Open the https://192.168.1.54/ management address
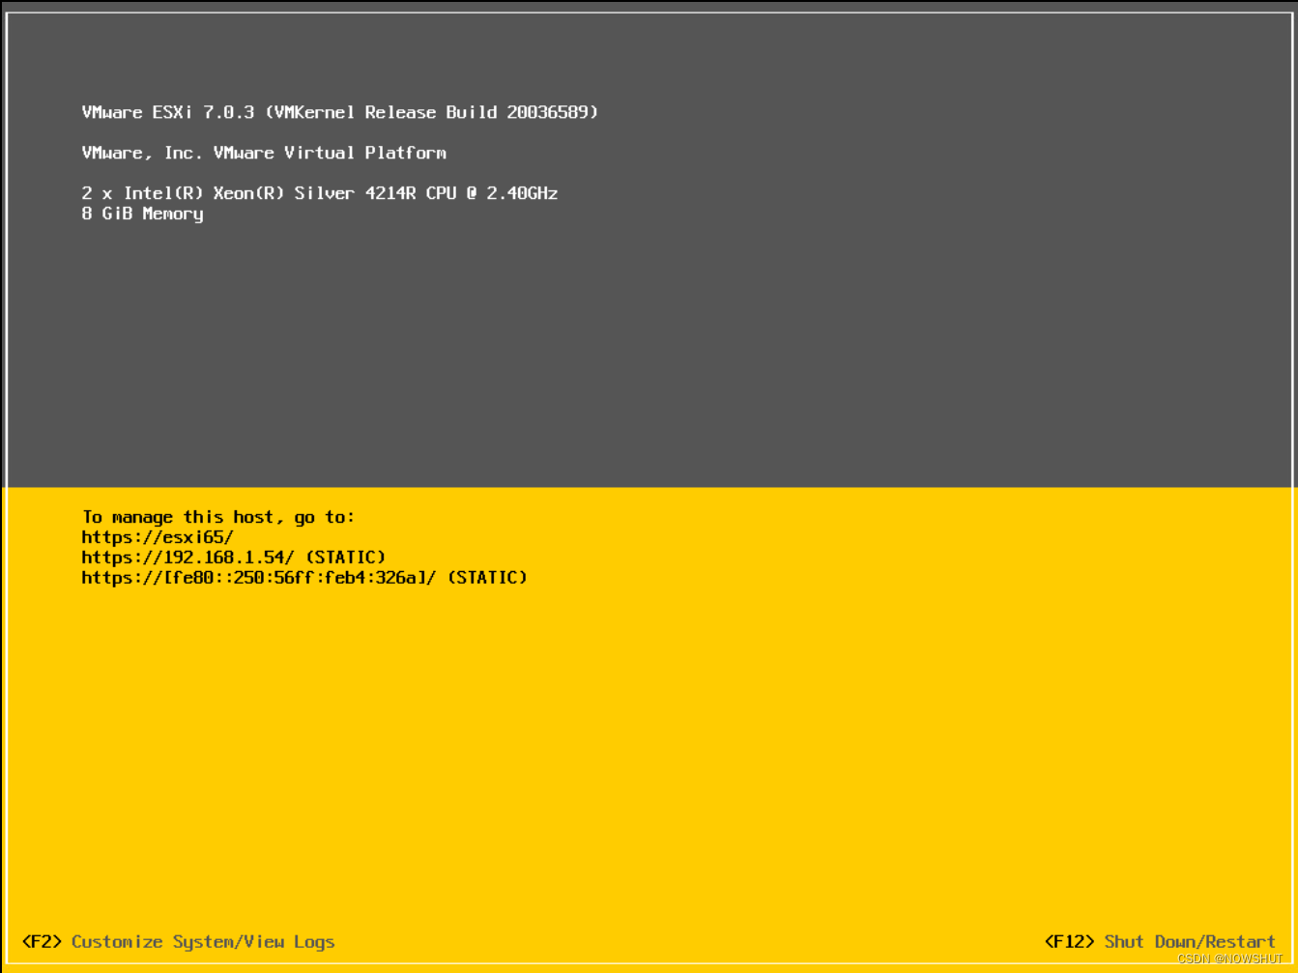The width and height of the screenshot is (1298, 973). tap(187, 558)
